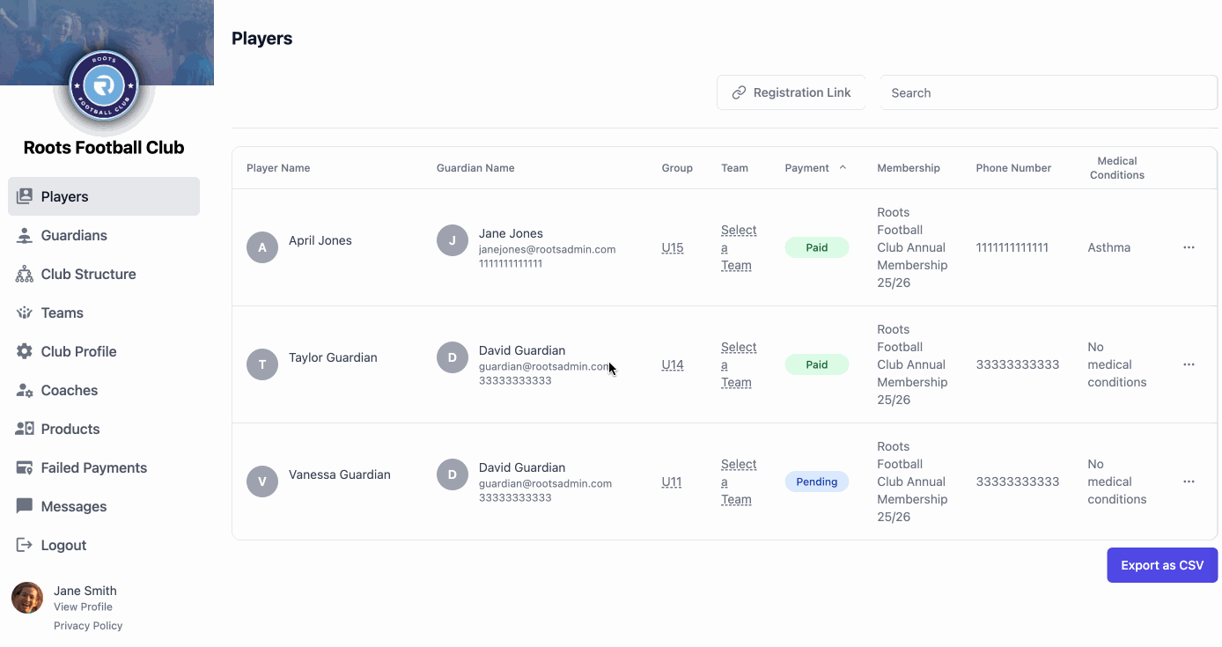1222x647 pixels.
Task: Click the Registration Link button
Action: 791,92
